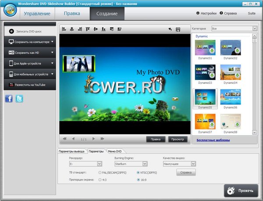The image size is (263, 201).
Task: Switch to the Правка tab
Action: pos(72,14)
